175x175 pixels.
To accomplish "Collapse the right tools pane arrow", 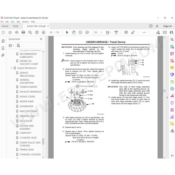I will click(x=167, y=97).
